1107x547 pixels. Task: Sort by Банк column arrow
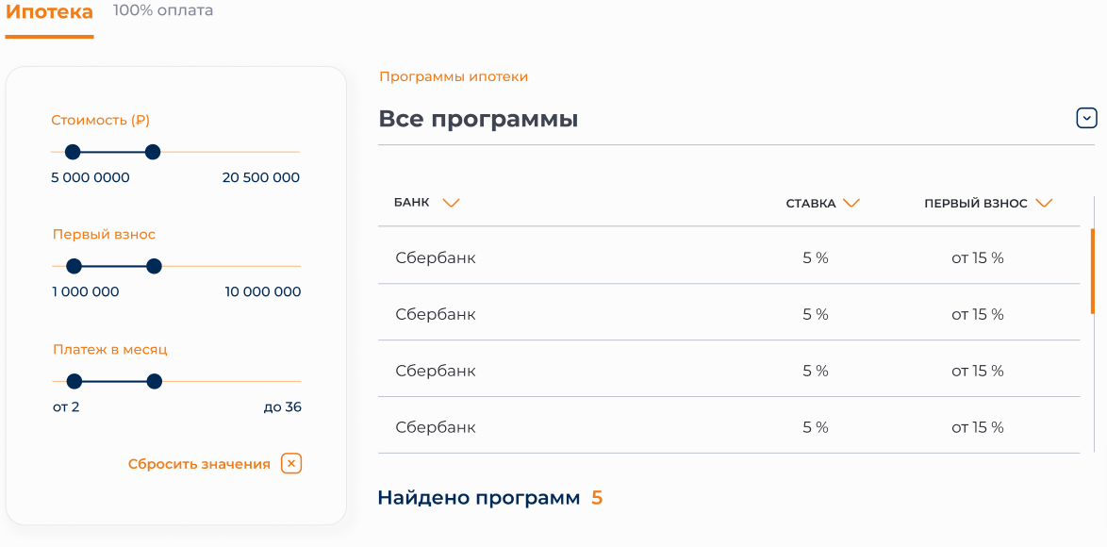tap(451, 204)
